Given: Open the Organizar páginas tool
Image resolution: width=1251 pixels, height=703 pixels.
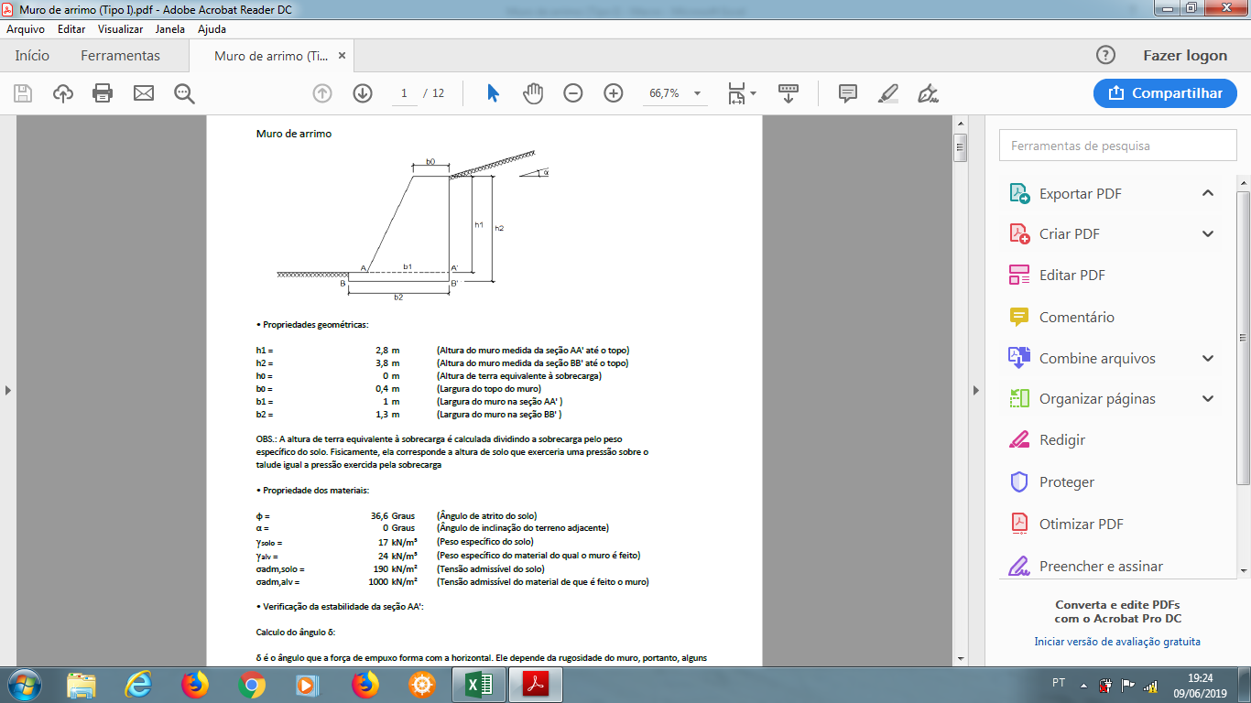Looking at the screenshot, I should tap(1097, 399).
